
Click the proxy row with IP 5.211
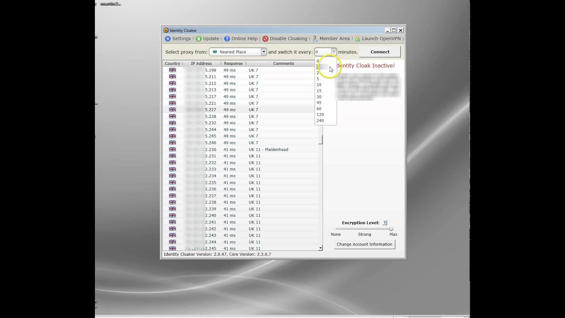pos(241,77)
